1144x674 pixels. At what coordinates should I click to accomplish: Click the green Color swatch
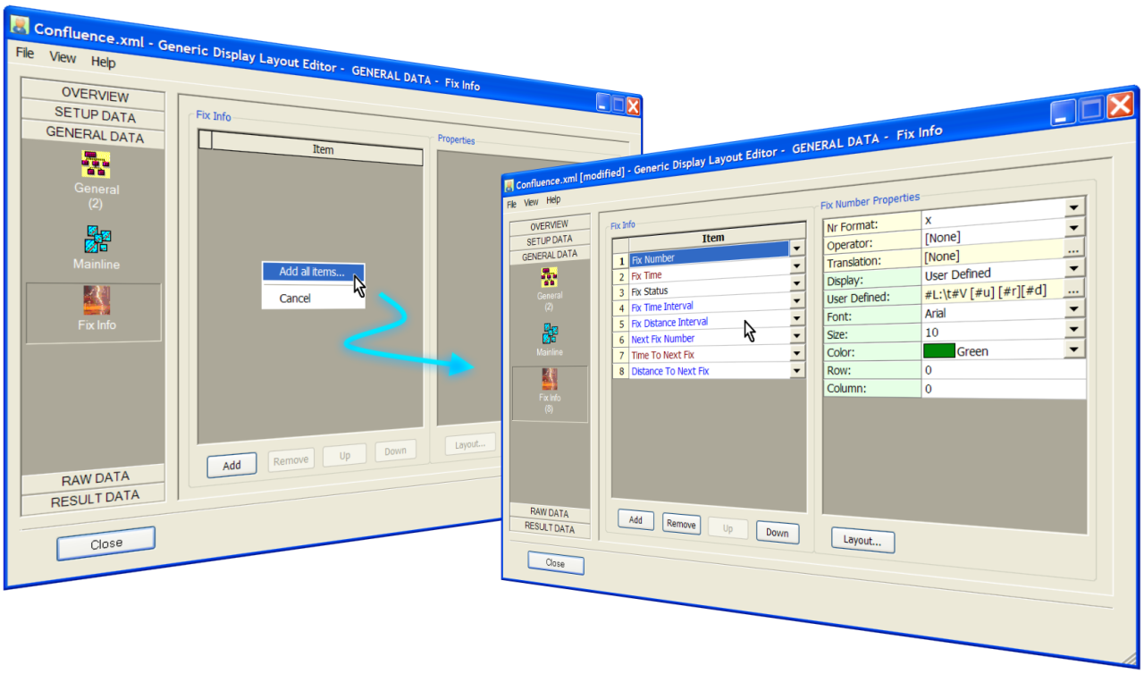(x=938, y=350)
